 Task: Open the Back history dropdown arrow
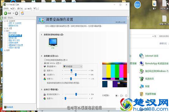click(x=13, y=13)
